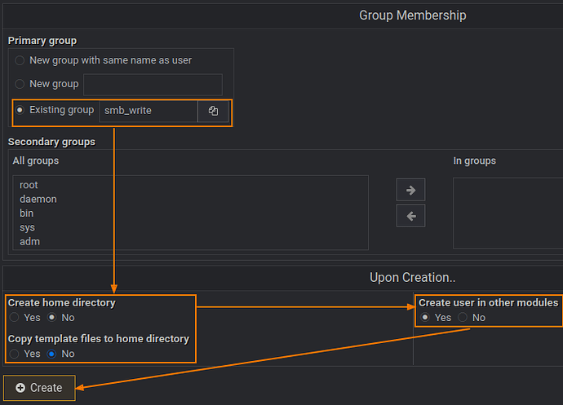The width and height of the screenshot is (563, 405).
Task: Choose Yes for create user in other modules
Action: tap(425, 317)
